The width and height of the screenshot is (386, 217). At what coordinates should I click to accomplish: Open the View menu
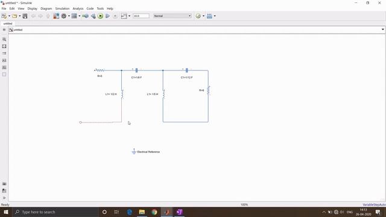[x=21, y=8]
